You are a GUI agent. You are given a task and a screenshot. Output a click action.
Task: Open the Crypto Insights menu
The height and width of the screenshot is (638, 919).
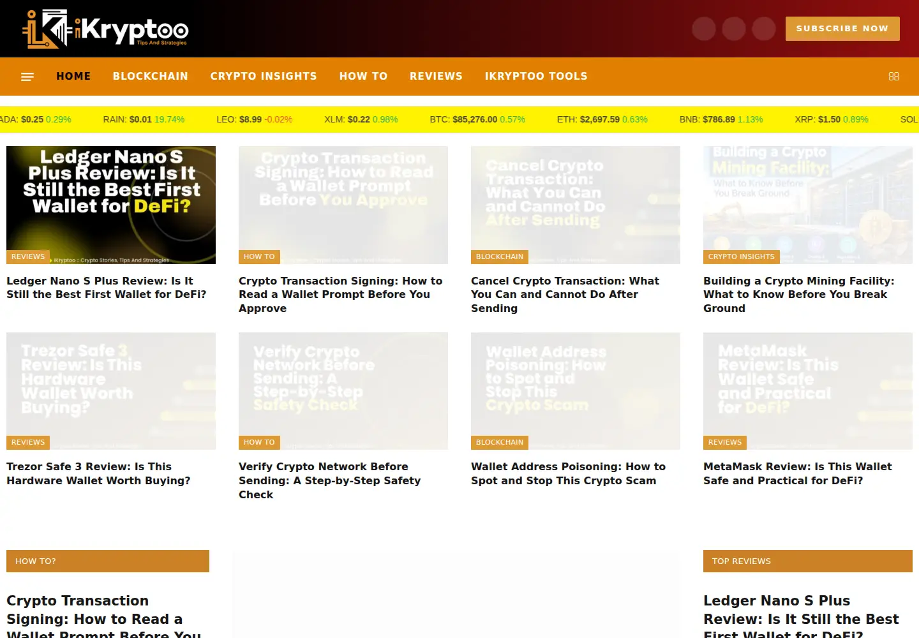click(264, 76)
